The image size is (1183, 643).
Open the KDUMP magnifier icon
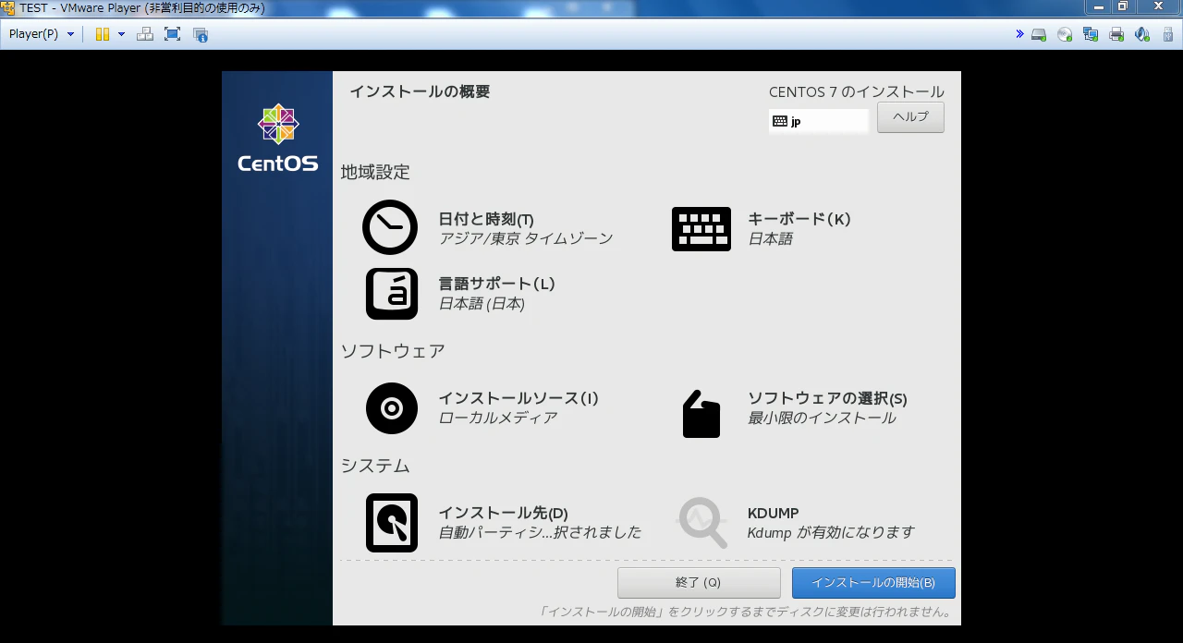(702, 523)
